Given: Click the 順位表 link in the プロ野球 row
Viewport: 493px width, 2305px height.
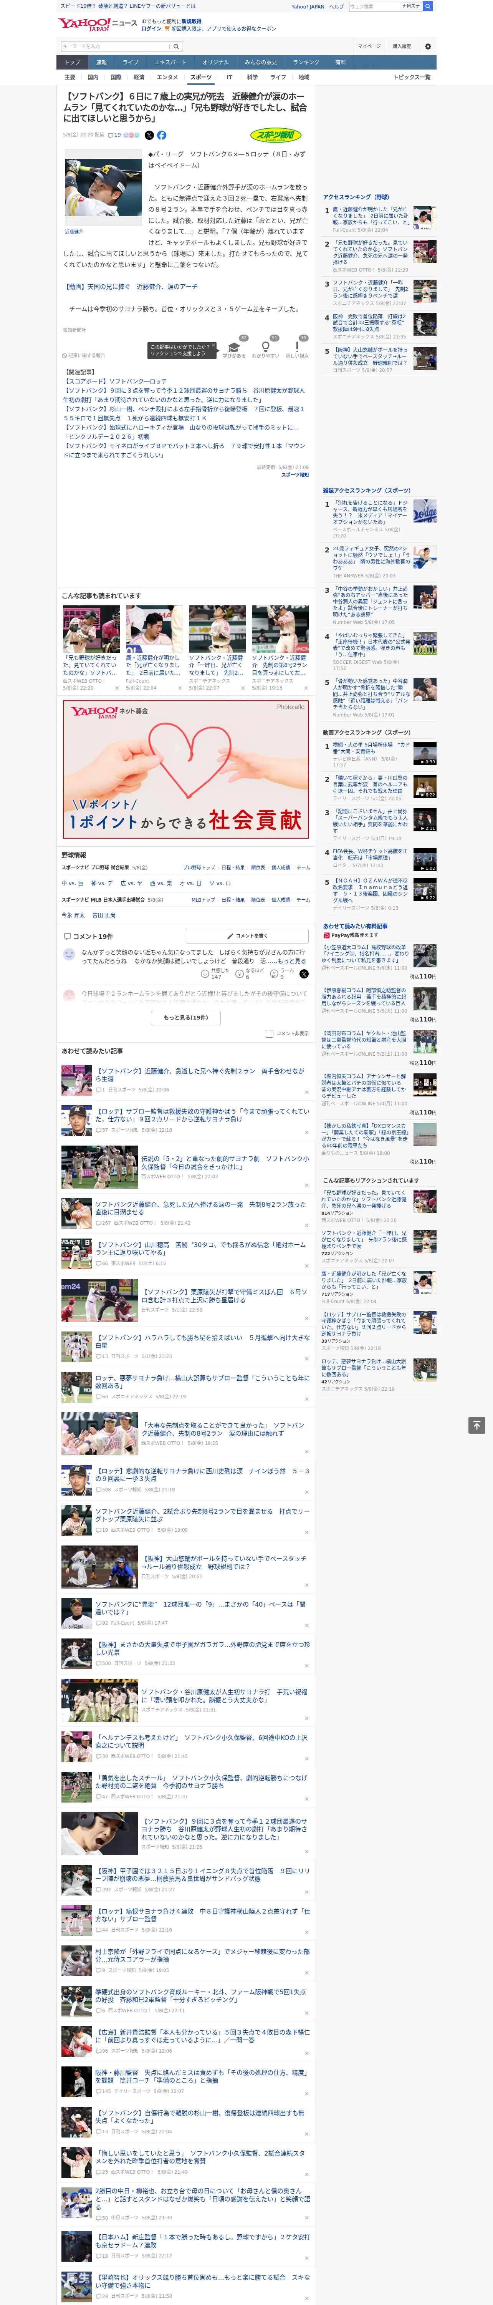Looking at the screenshot, I should coord(258,867).
